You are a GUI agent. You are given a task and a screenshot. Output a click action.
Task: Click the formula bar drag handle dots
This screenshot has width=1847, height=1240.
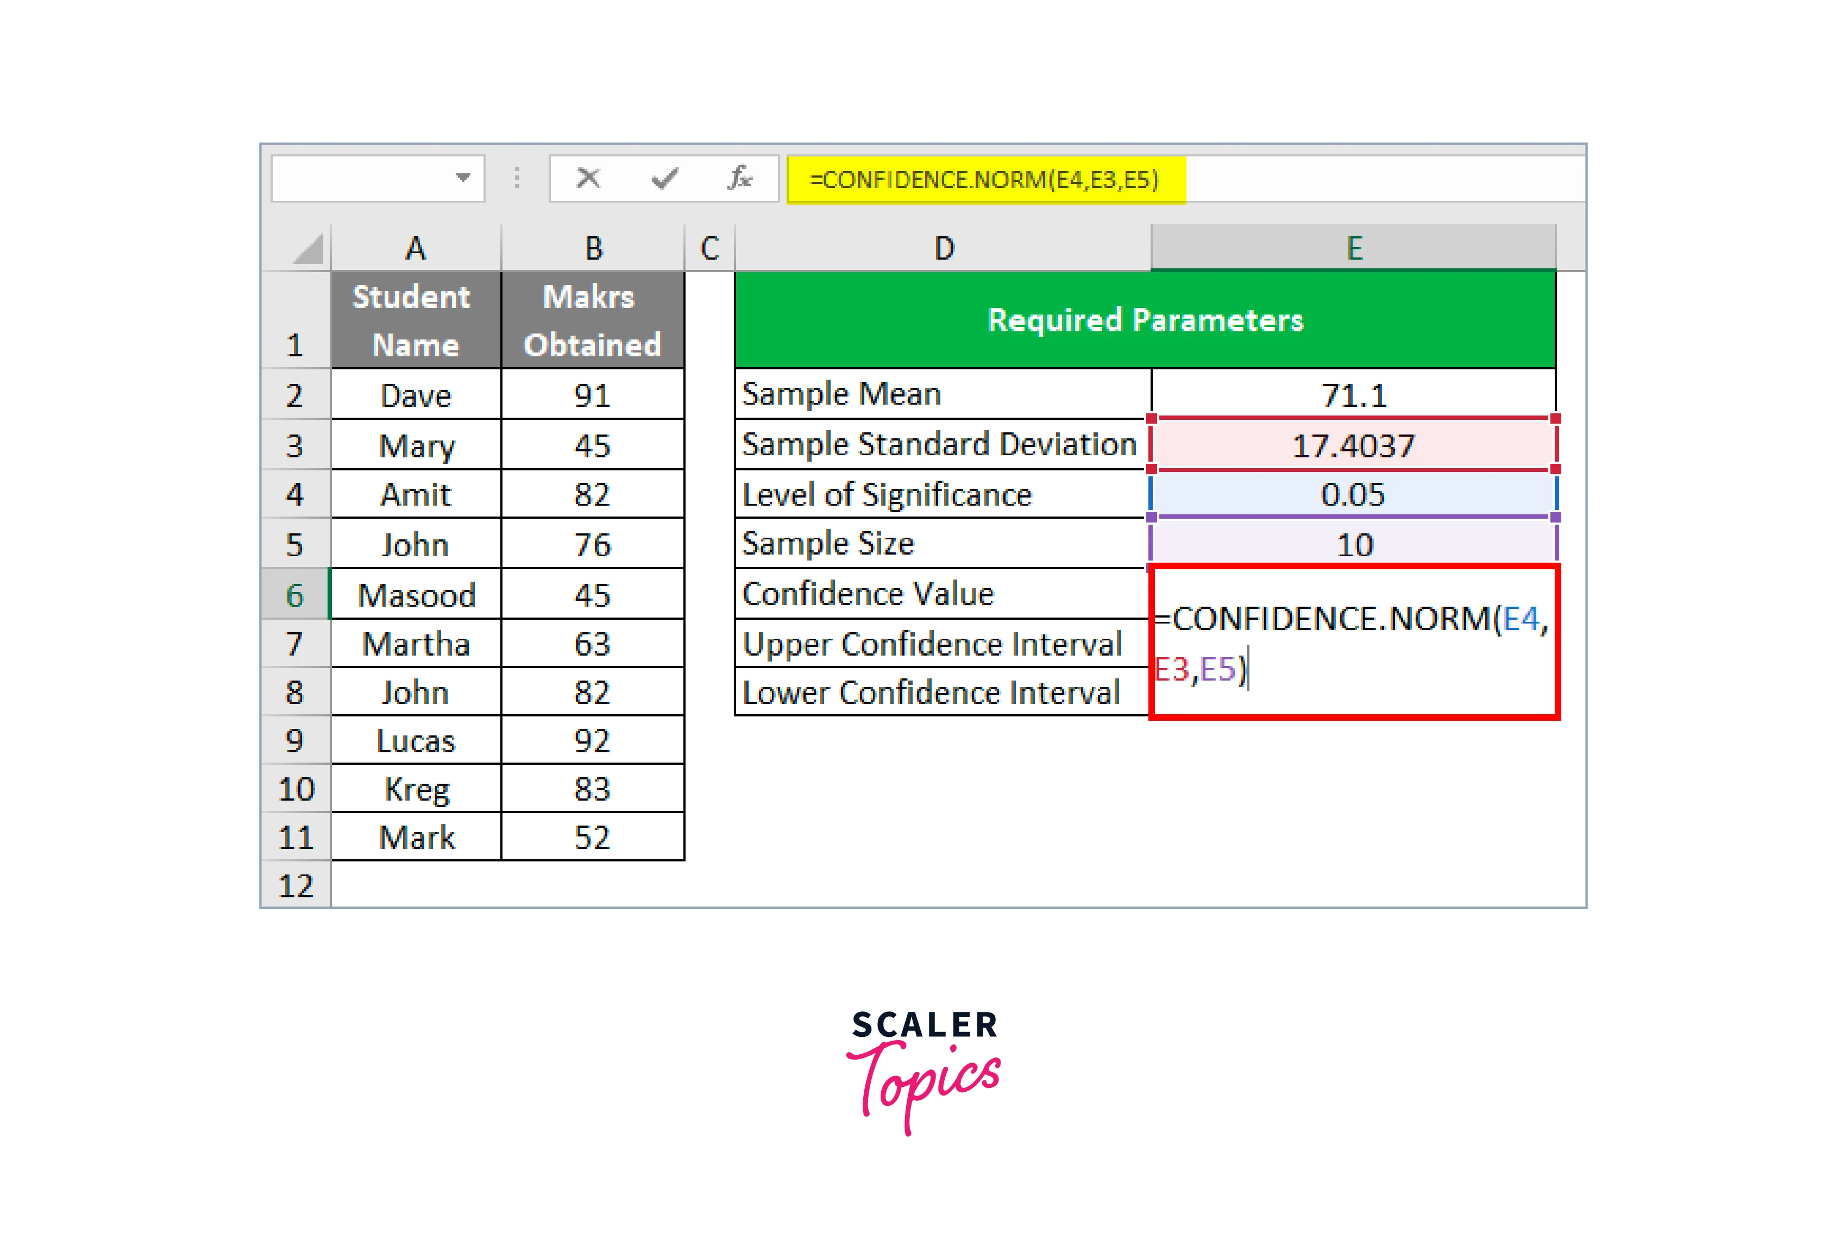[517, 179]
